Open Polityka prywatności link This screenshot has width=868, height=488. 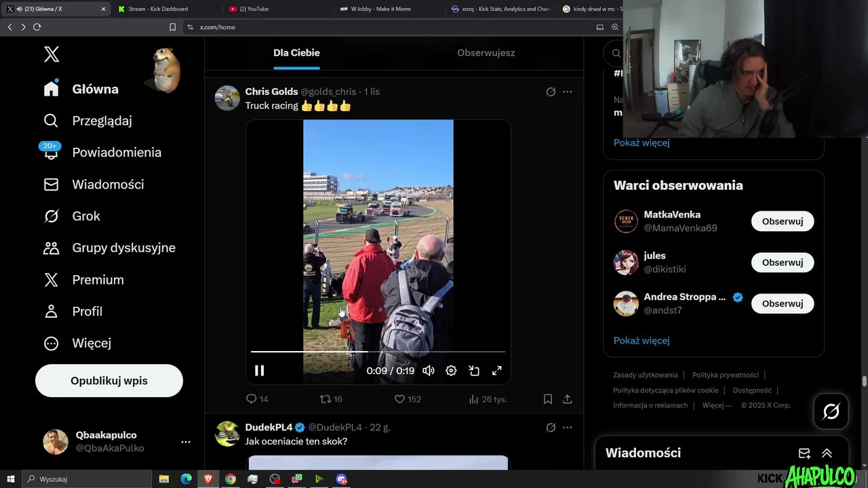coord(726,375)
